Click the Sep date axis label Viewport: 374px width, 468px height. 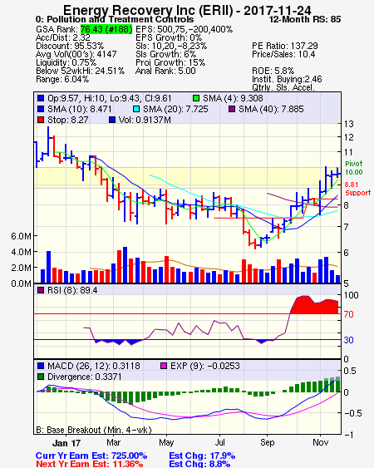point(267,442)
